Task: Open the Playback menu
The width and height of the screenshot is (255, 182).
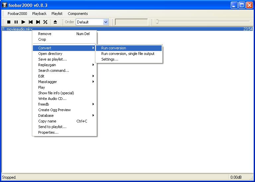Action: click(40, 14)
